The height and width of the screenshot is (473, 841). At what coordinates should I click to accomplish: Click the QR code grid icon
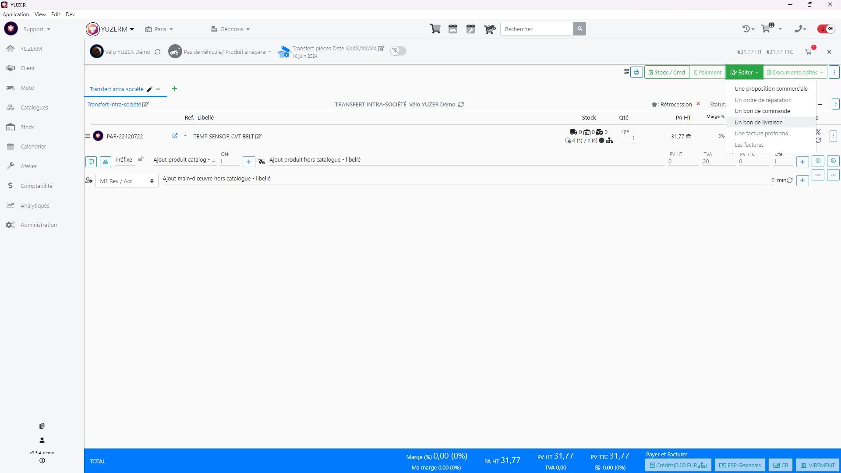626,72
